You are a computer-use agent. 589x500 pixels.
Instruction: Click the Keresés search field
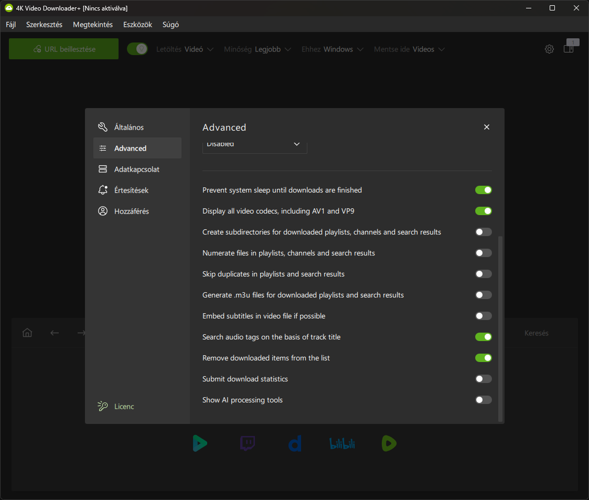point(537,333)
